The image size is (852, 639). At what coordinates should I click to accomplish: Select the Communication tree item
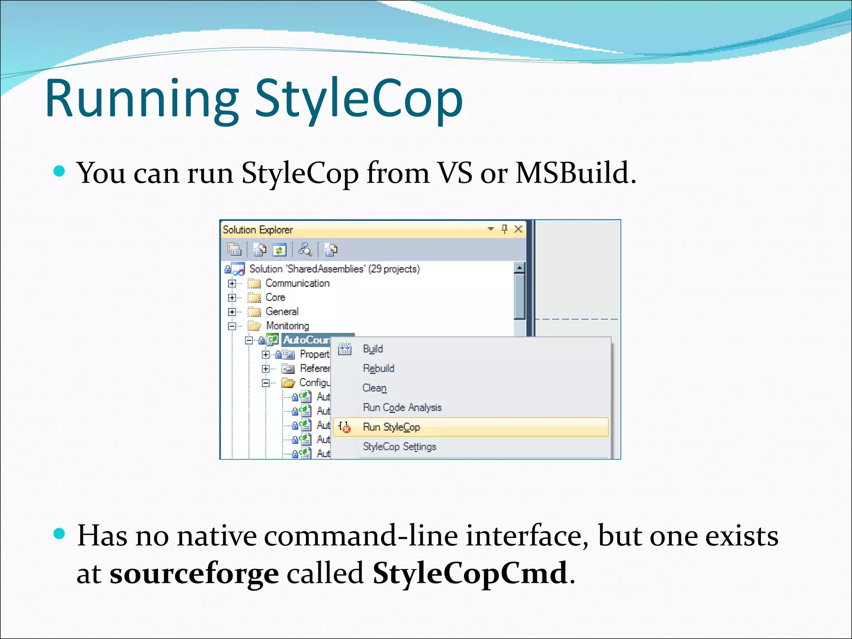[x=297, y=283]
